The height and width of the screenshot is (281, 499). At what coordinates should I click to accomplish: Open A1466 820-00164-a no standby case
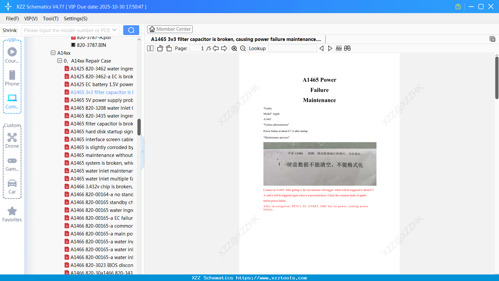(x=99, y=195)
